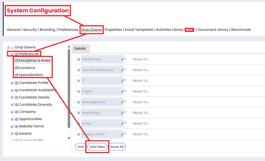The width and height of the screenshot is (265, 161).
Task: Open the Activities Library tab
Action: tap(169, 30)
